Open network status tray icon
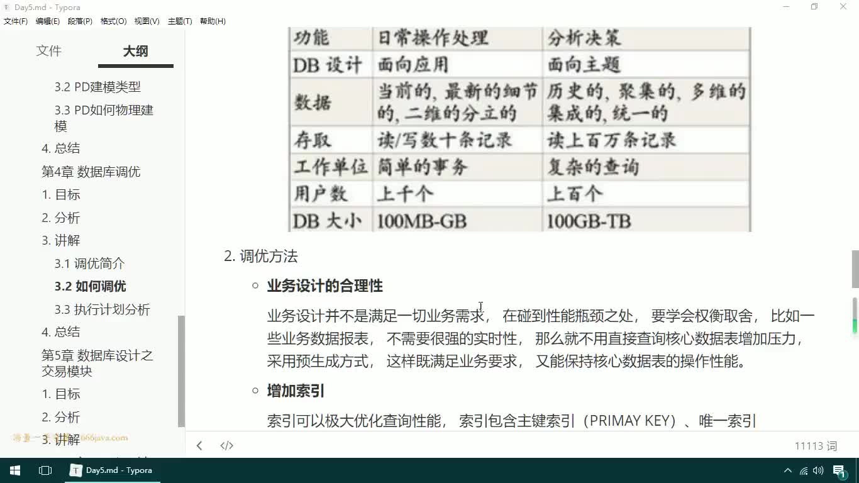This screenshot has height=483, width=859. click(804, 470)
